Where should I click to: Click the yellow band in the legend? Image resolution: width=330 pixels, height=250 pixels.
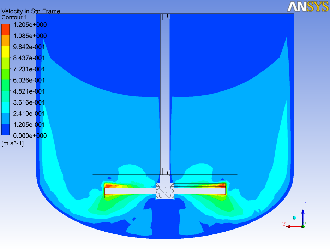click(x=5, y=52)
